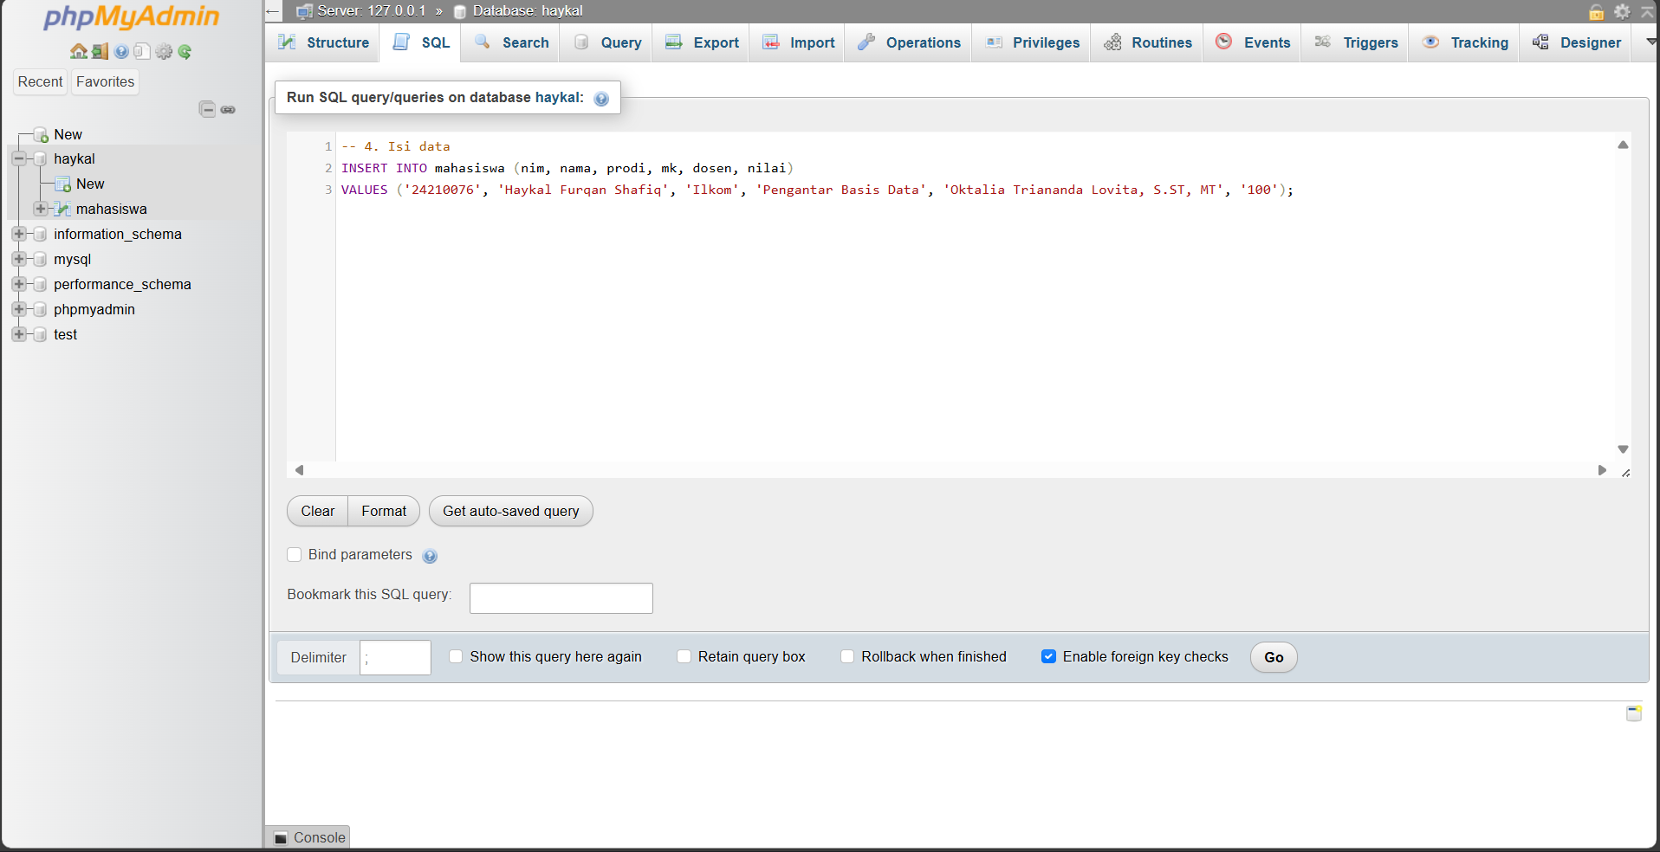Click the Console bar at bottom
The width and height of the screenshot is (1660, 852).
tap(308, 838)
